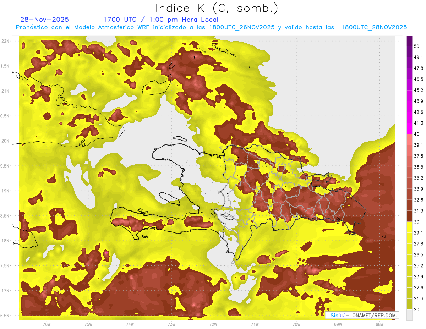Click legend value "43.9"

(x=419, y=101)
